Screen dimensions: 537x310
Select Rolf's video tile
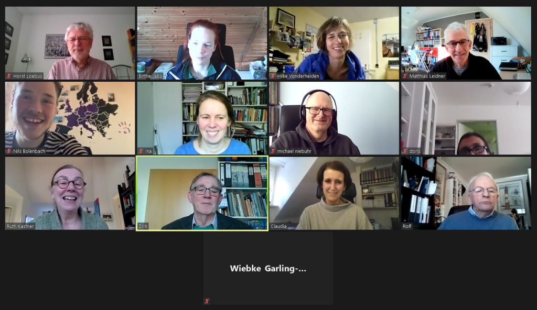466,193
